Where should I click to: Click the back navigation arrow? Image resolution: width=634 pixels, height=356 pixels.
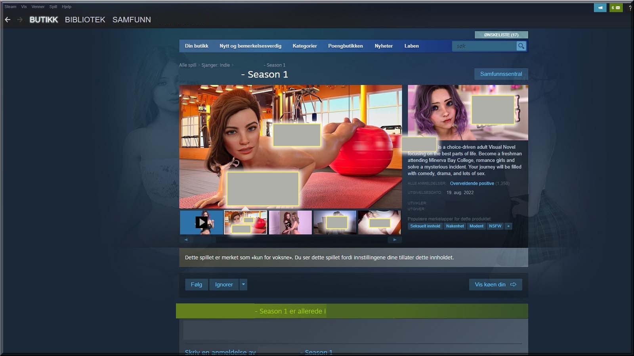click(8, 19)
